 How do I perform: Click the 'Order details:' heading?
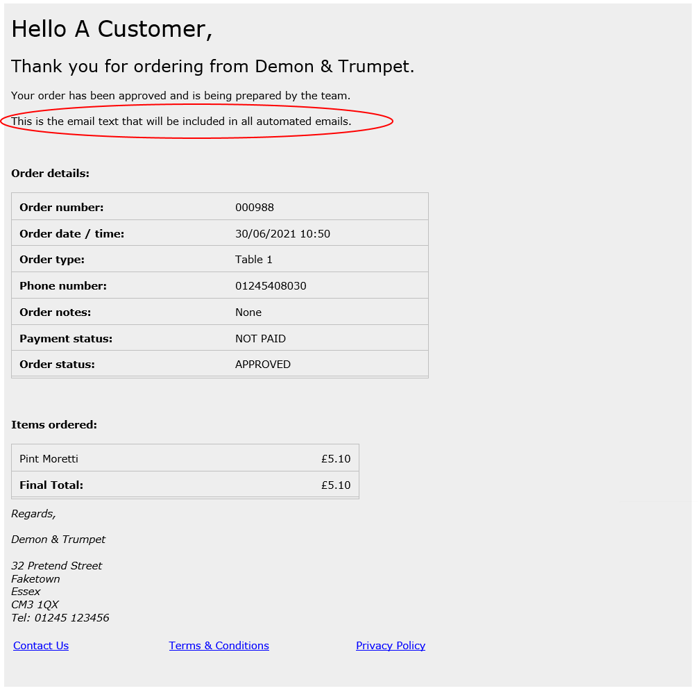tap(50, 174)
